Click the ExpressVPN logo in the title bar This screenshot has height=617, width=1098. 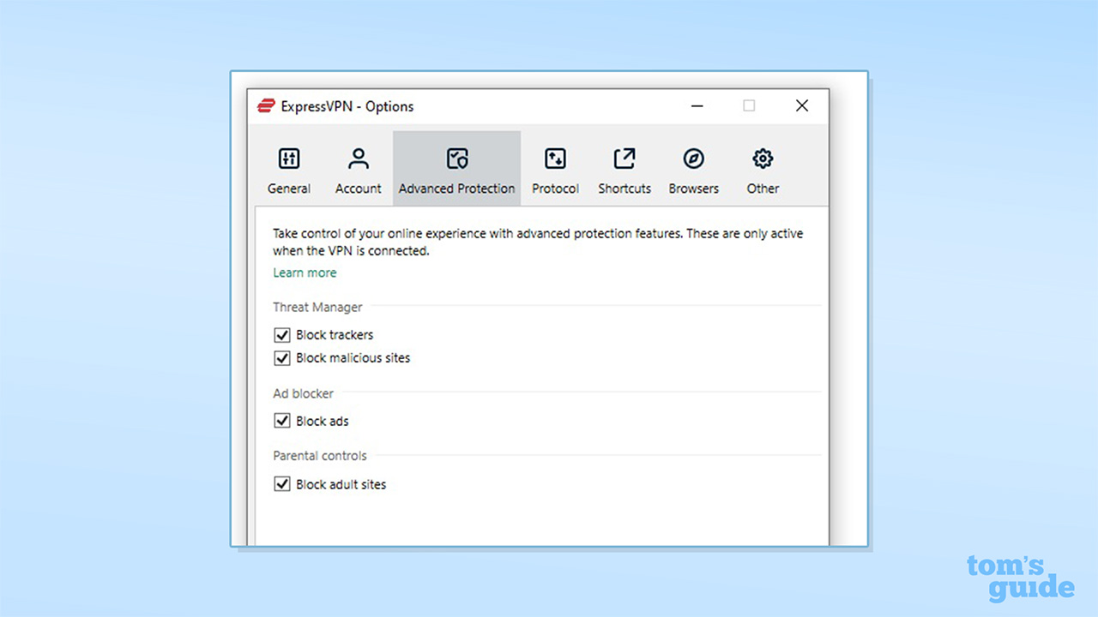pyautogui.click(x=266, y=106)
